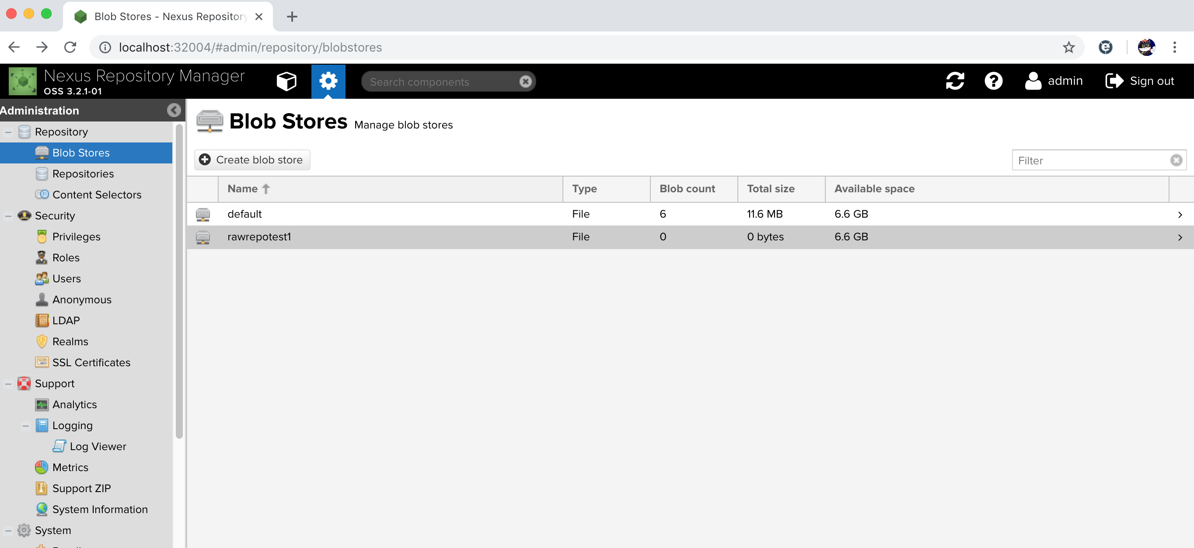
Task: Open the Browse cube icon in header
Action: point(286,81)
